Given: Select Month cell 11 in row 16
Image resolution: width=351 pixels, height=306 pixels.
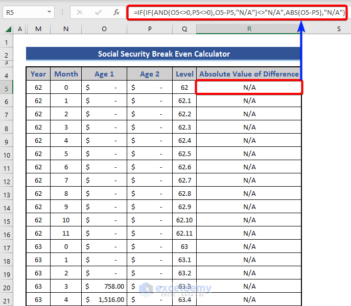Looking at the screenshot, I should point(66,234).
